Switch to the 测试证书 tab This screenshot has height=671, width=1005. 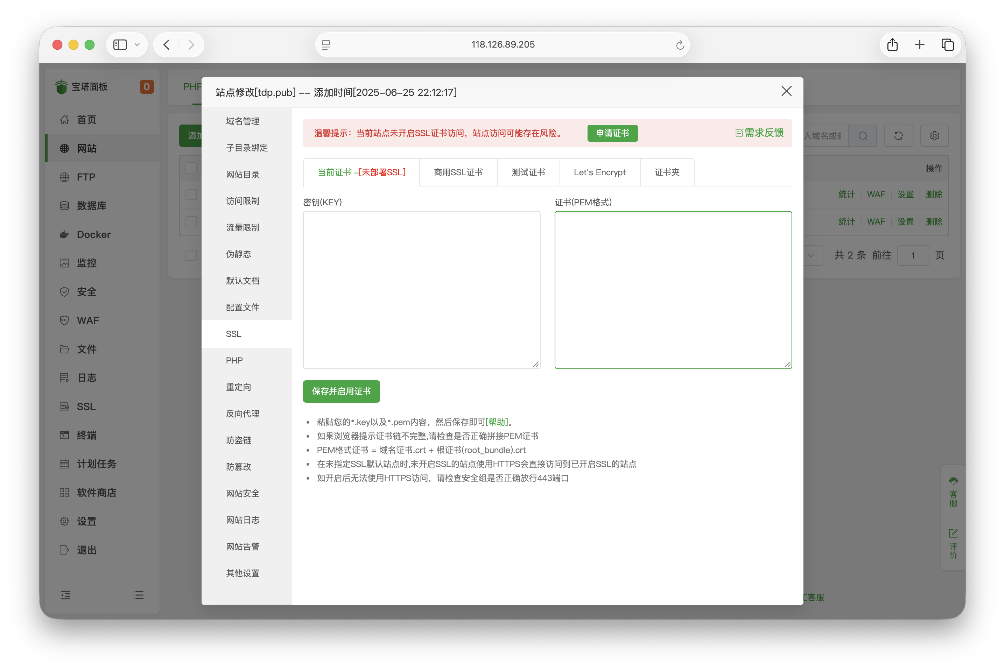(x=528, y=172)
